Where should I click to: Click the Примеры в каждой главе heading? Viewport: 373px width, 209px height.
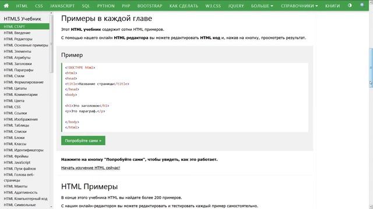107,19
